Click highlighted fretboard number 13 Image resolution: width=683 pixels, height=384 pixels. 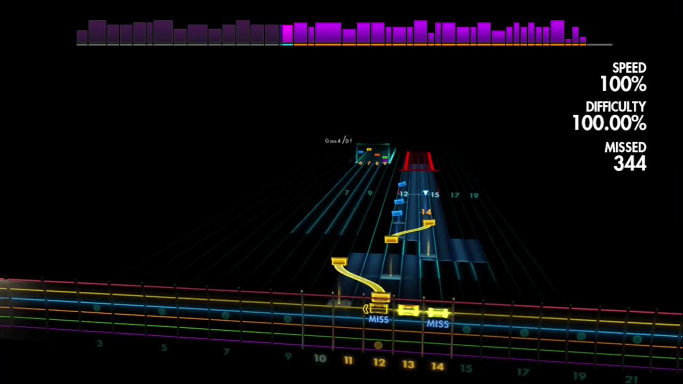pyautogui.click(x=408, y=365)
